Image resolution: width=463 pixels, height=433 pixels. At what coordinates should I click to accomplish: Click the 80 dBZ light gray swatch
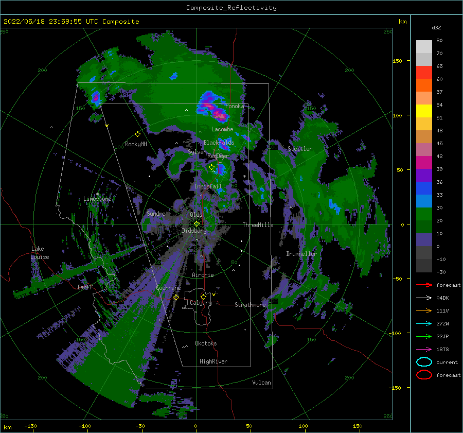[424, 47]
